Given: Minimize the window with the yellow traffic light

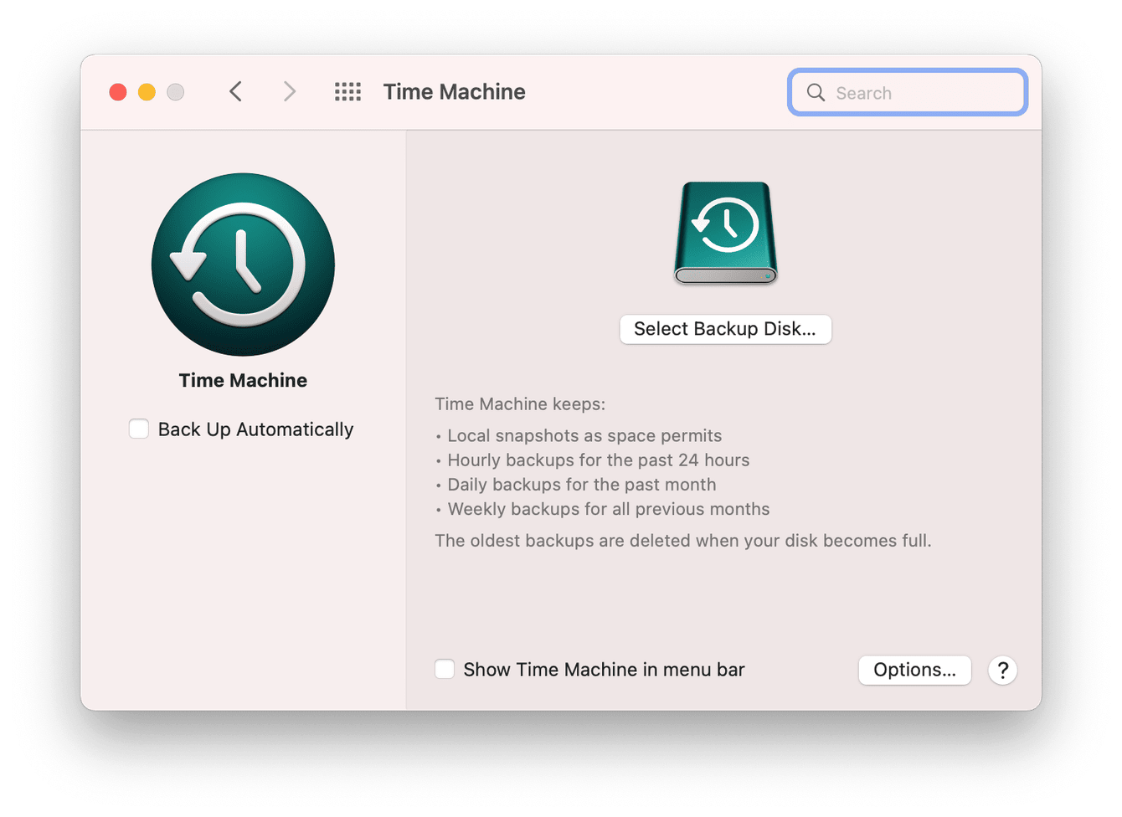Looking at the screenshot, I should 147,92.
